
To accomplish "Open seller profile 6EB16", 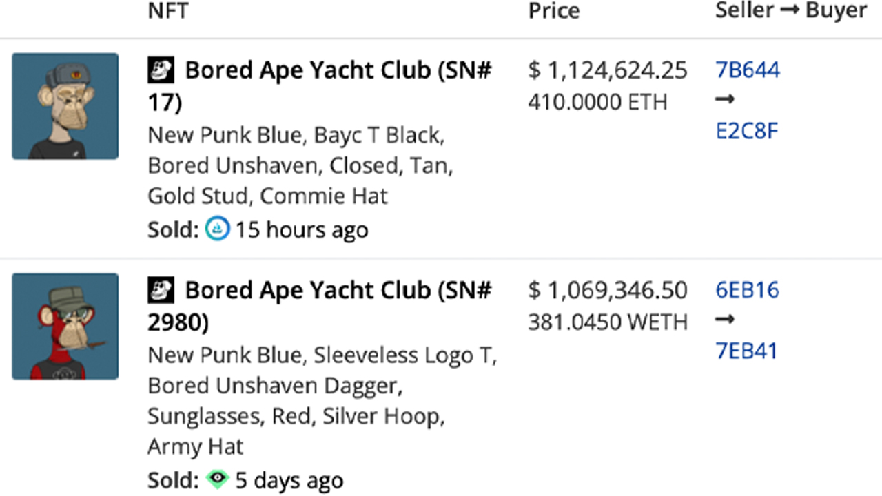I will [748, 291].
